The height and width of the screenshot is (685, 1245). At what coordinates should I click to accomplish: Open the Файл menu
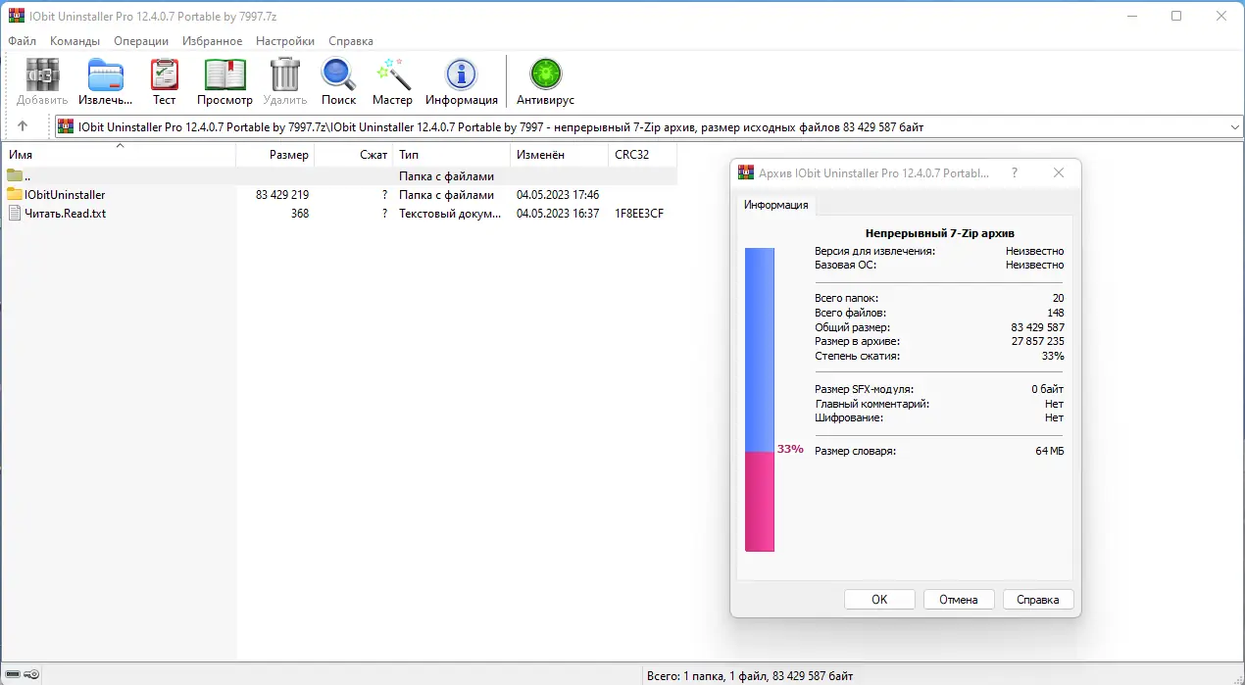tap(22, 41)
